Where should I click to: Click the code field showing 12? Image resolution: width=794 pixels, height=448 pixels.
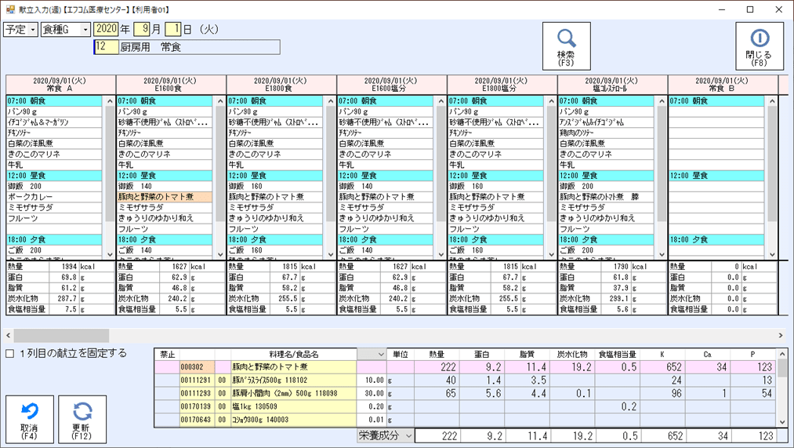(x=105, y=47)
